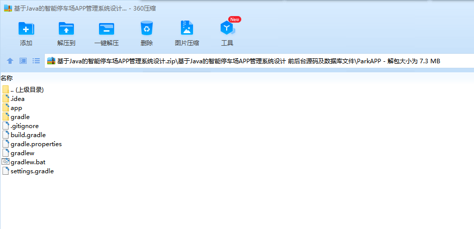474x229 pixels.
Task: Select the gradlew file icon
Action: 6,153
